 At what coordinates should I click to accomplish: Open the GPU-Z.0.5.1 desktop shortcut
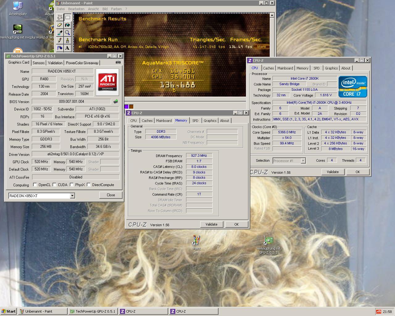click(268, 245)
